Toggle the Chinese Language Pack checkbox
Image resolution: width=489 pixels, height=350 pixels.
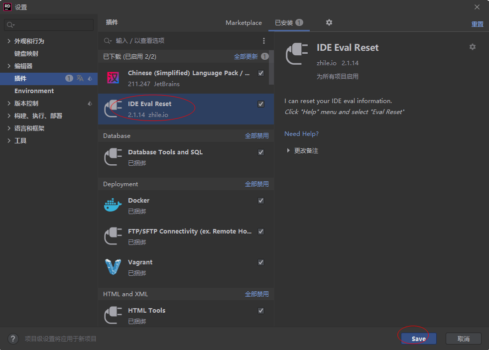click(261, 73)
